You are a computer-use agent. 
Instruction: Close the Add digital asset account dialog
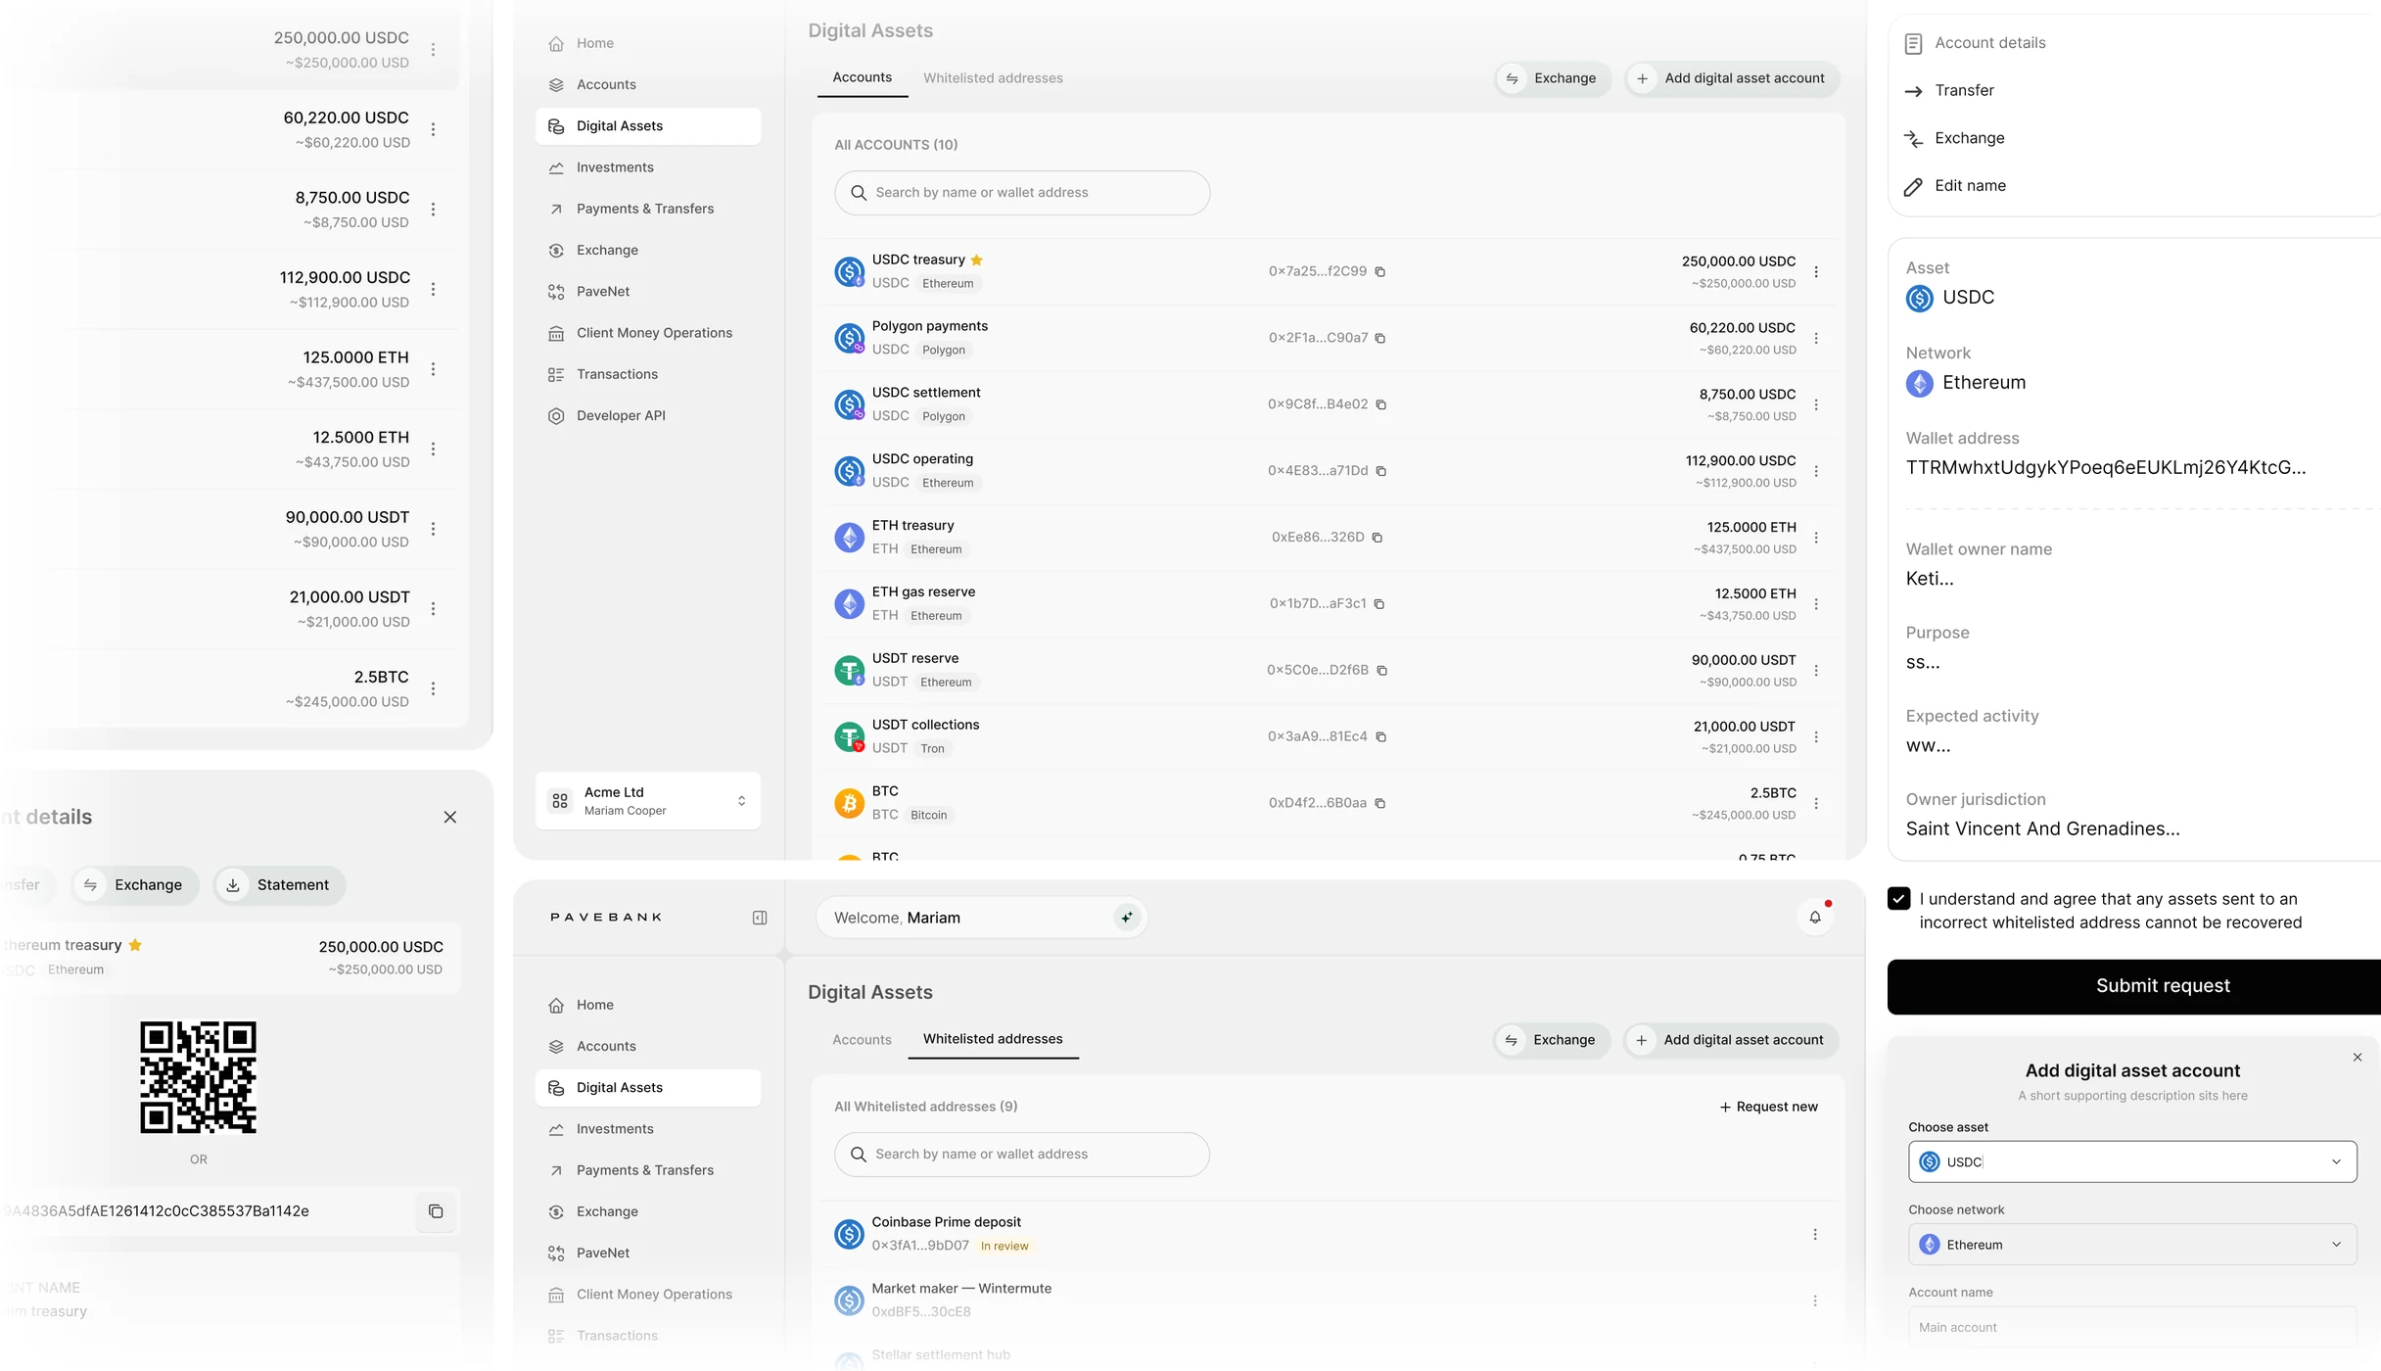point(2358,1057)
